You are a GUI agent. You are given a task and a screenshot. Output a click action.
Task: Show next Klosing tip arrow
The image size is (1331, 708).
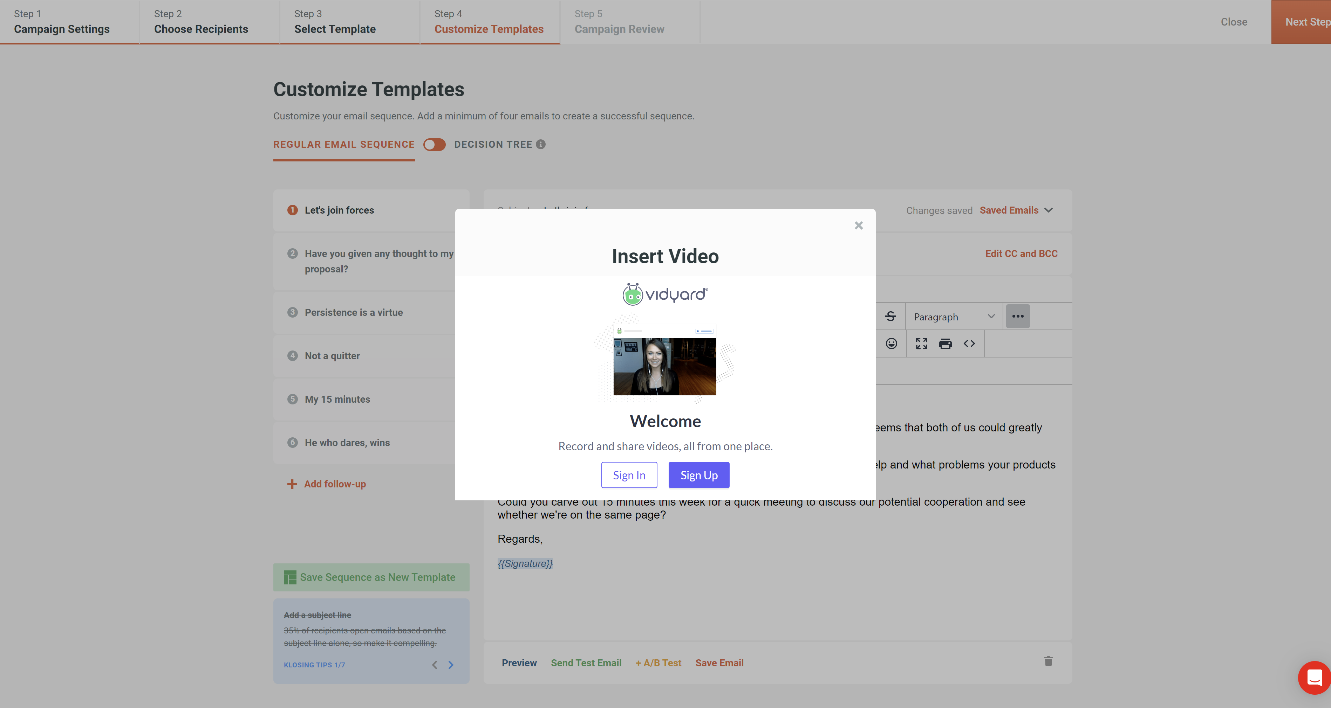tap(451, 665)
